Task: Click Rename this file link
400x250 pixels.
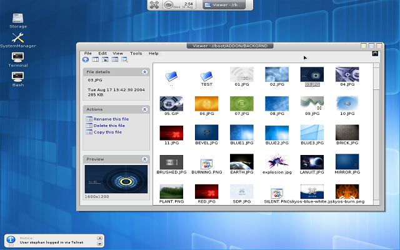Action: pyautogui.click(x=111, y=119)
